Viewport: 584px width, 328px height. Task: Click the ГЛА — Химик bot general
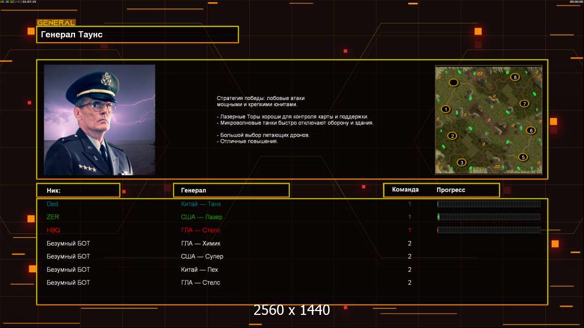[201, 243]
